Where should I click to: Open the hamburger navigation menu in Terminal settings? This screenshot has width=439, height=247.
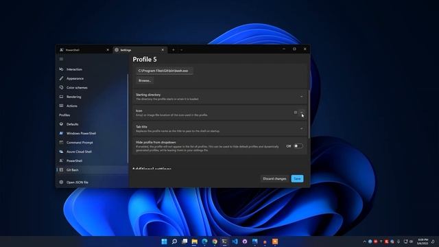coord(61,59)
